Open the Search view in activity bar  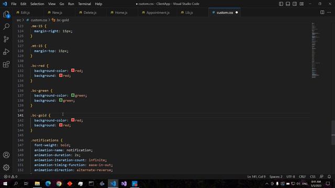pos(6,27)
